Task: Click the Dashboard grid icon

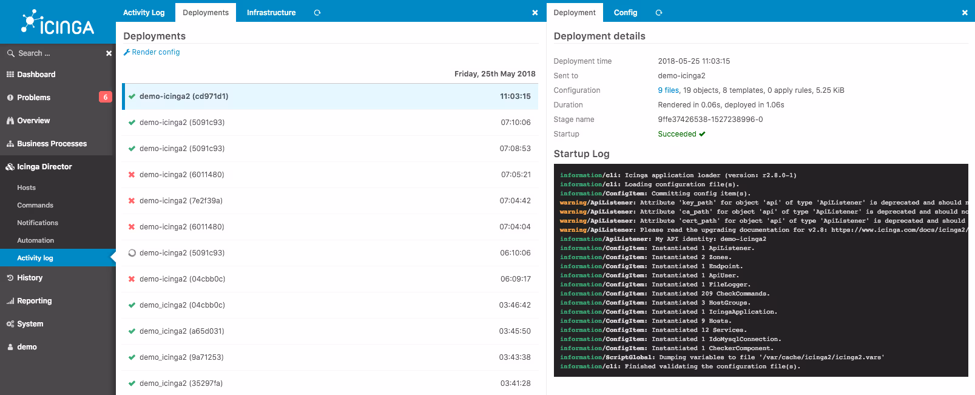Action: click(10, 75)
